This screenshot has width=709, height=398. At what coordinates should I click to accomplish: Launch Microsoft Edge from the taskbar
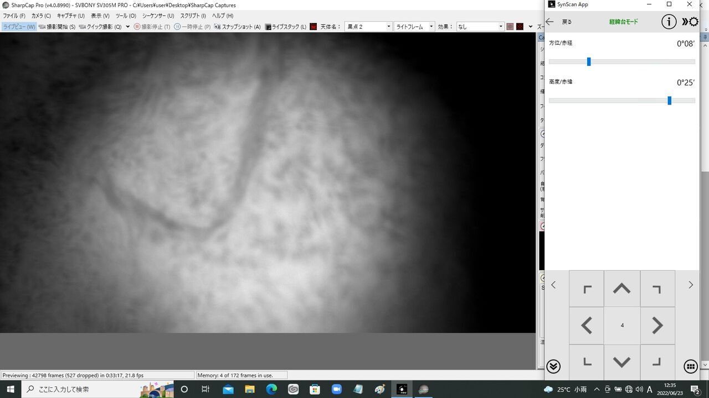[271, 389]
